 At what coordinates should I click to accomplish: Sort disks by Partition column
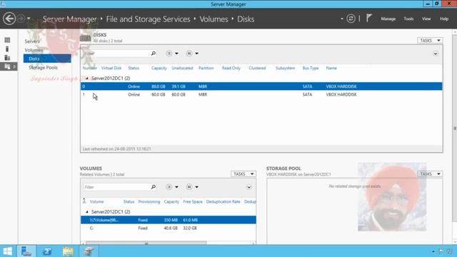(x=206, y=69)
